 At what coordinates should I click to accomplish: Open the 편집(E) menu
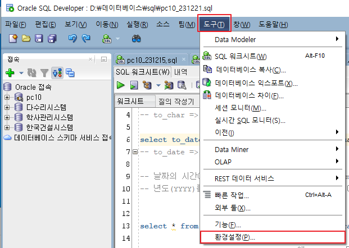(x=46, y=24)
